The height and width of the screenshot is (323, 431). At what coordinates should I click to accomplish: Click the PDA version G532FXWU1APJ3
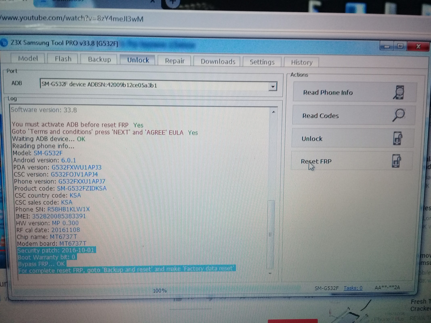(x=76, y=167)
